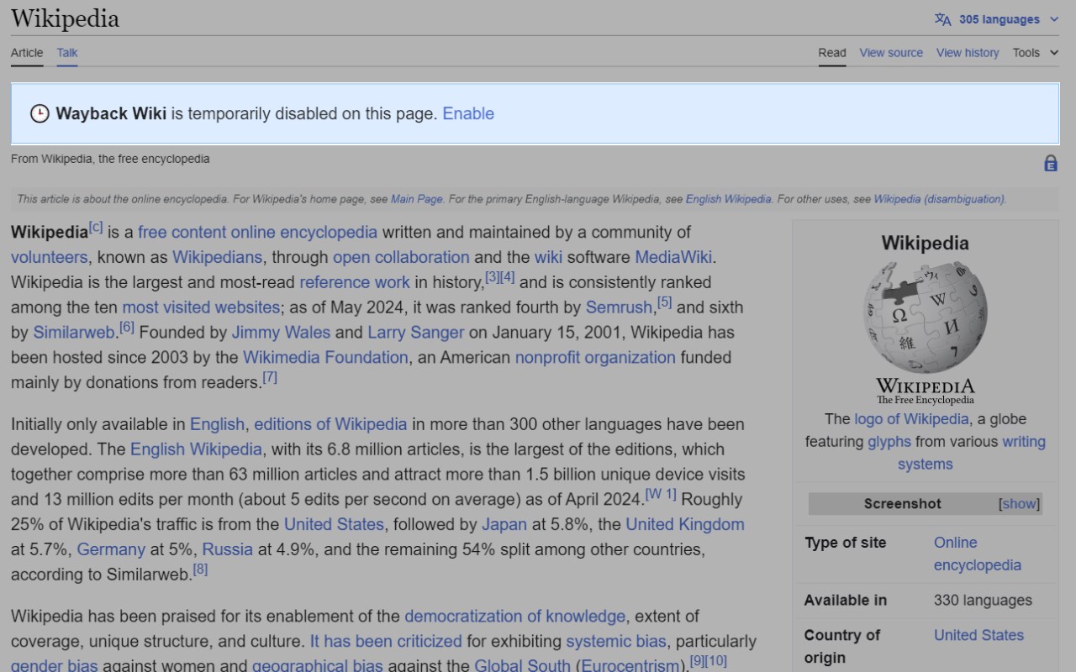1076x672 pixels.
Task: Open the Wikipedians link
Action: point(217,257)
